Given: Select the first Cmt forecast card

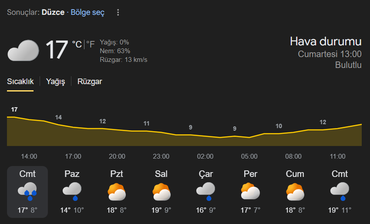Looking at the screenshot, I should pos(27,192).
